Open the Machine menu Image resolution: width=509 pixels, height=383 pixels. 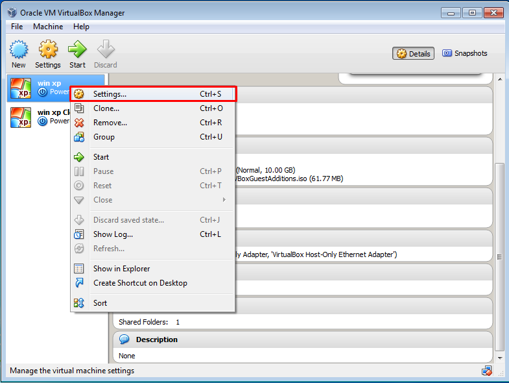48,27
